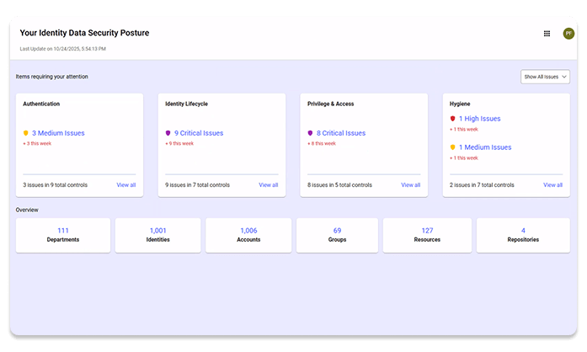Click yellow shield icon in Hygiene card

tap(453, 147)
